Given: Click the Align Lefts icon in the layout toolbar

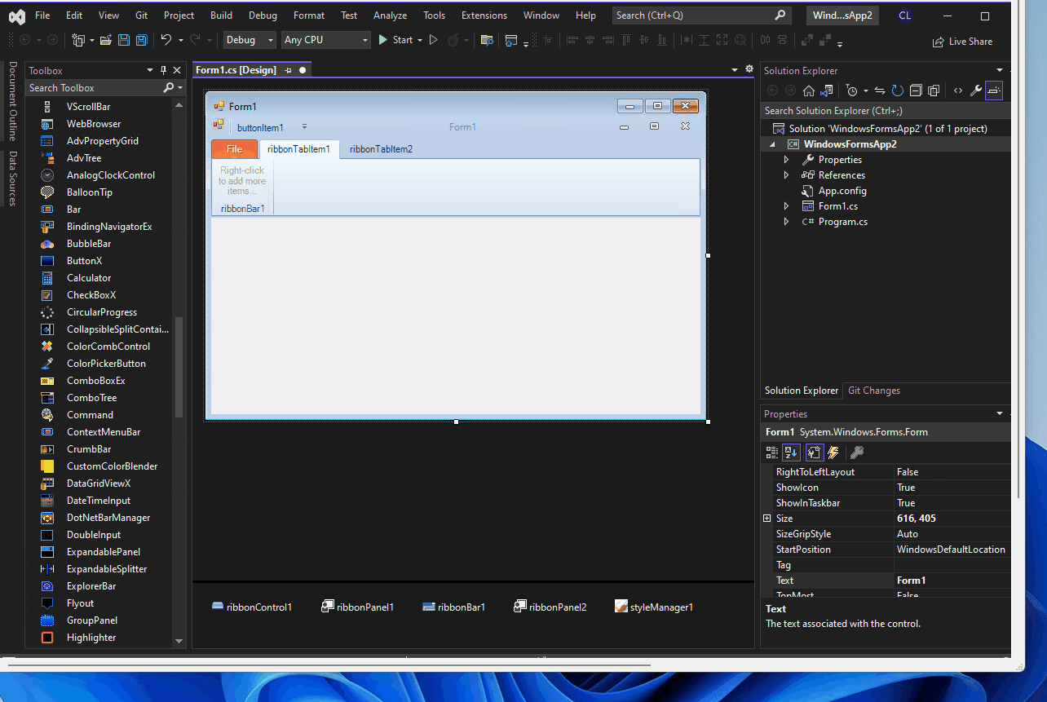Looking at the screenshot, I should click(572, 40).
